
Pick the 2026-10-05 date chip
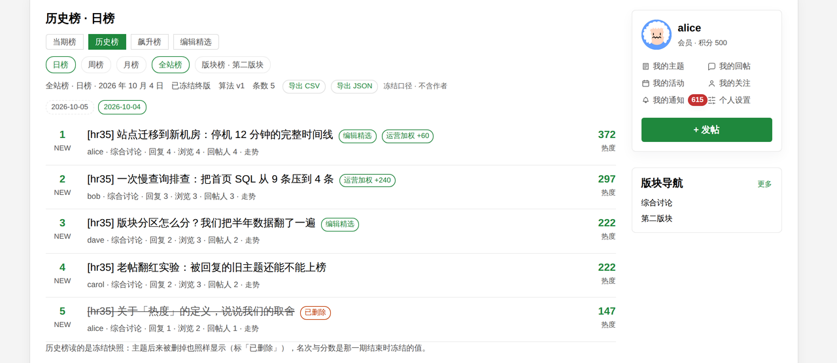(69, 107)
